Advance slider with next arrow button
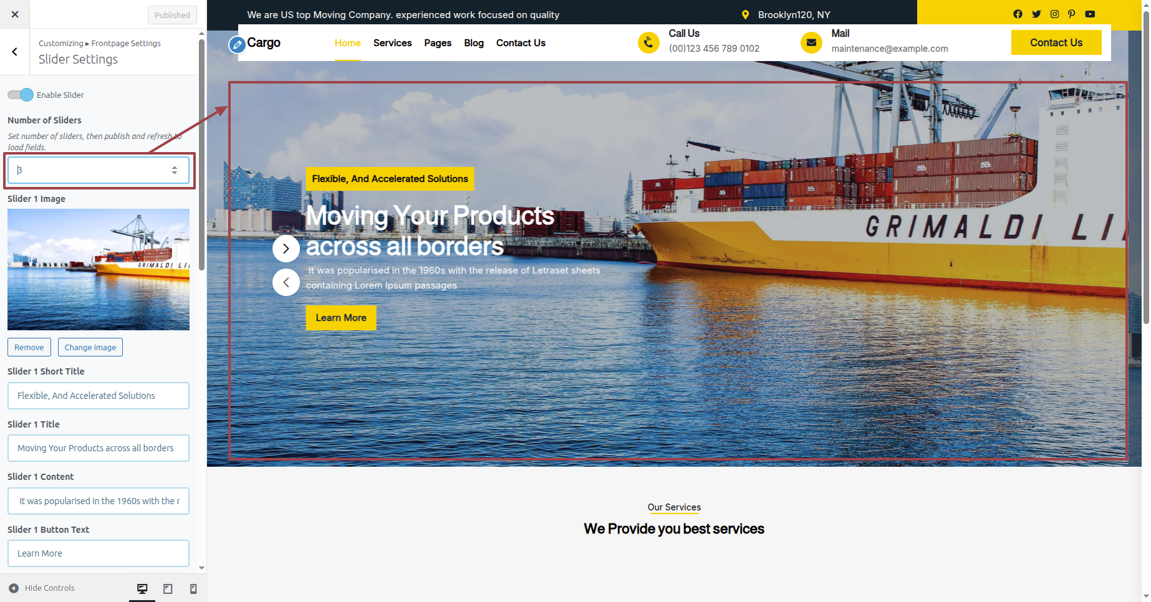This screenshot has width=1151, height=602. coord(286,249)
